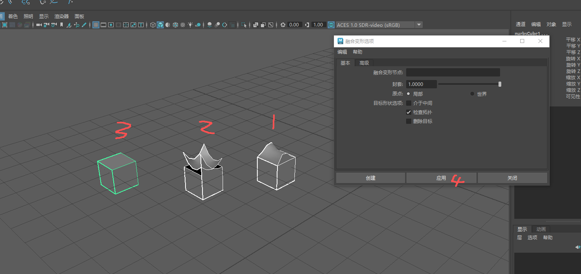This screenshot has width=581, height=274.
Task: Toggle screen space ambient occlusion icon
Action: tap(210, 25)
